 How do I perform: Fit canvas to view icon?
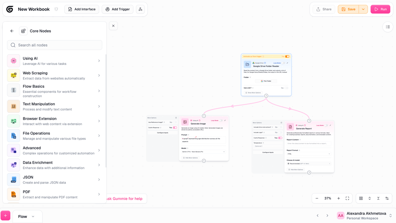[348, 198]
